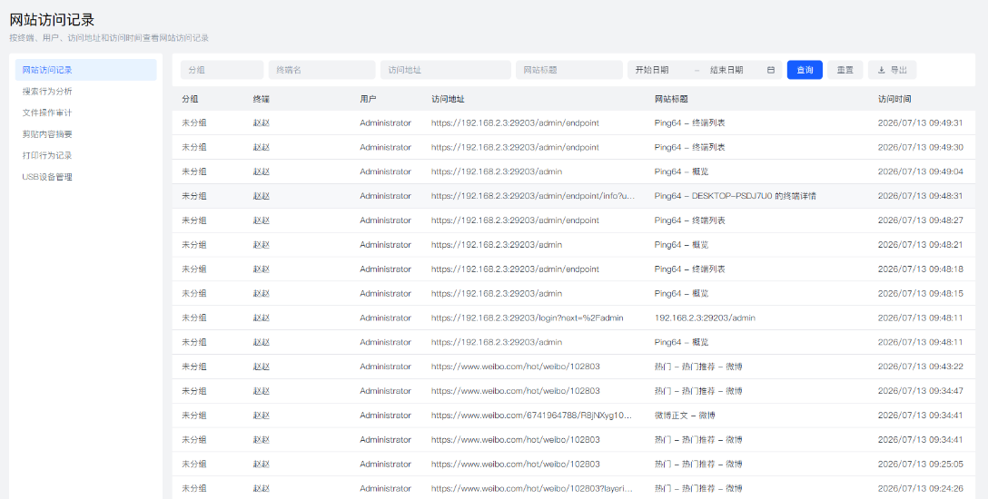The width and height of the screenshot is (988, 499).
Task: Click the timestamp 2026/07/13 09:48:27
Action: coord(920,220)
